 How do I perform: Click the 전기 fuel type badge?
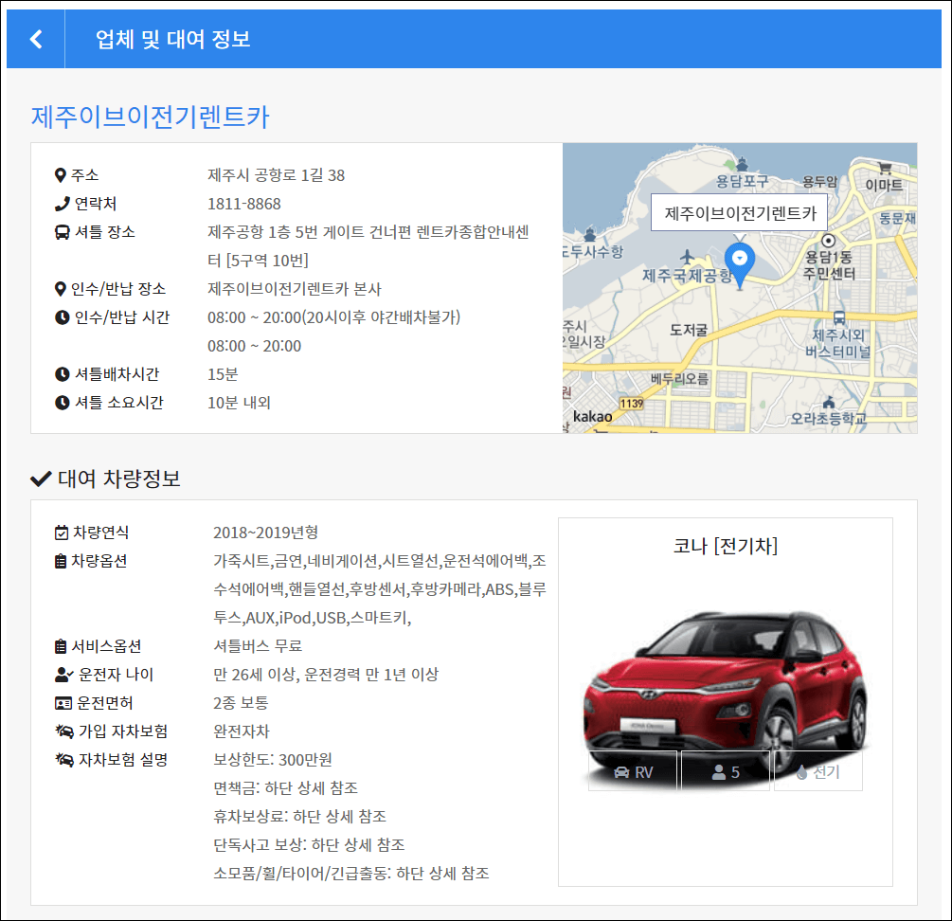(817, 771)
